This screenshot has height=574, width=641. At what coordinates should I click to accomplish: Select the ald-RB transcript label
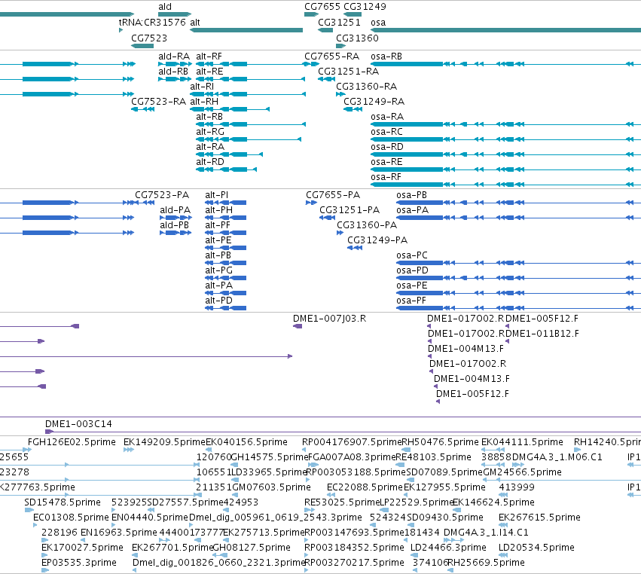[173, 71]
